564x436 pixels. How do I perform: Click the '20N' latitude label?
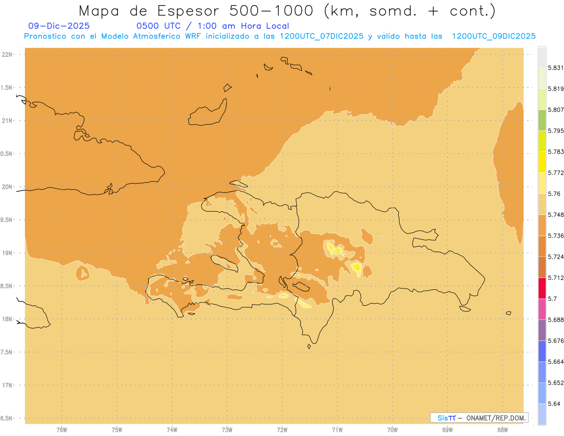(7, 187)
